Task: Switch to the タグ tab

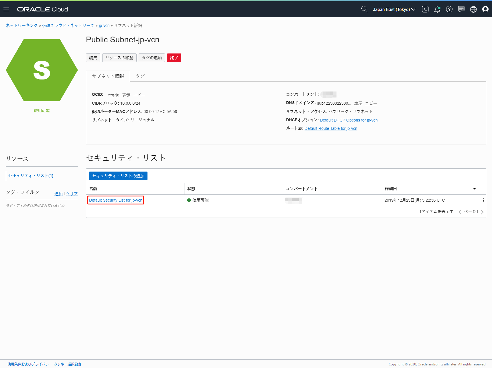Action: coord(140,76)
